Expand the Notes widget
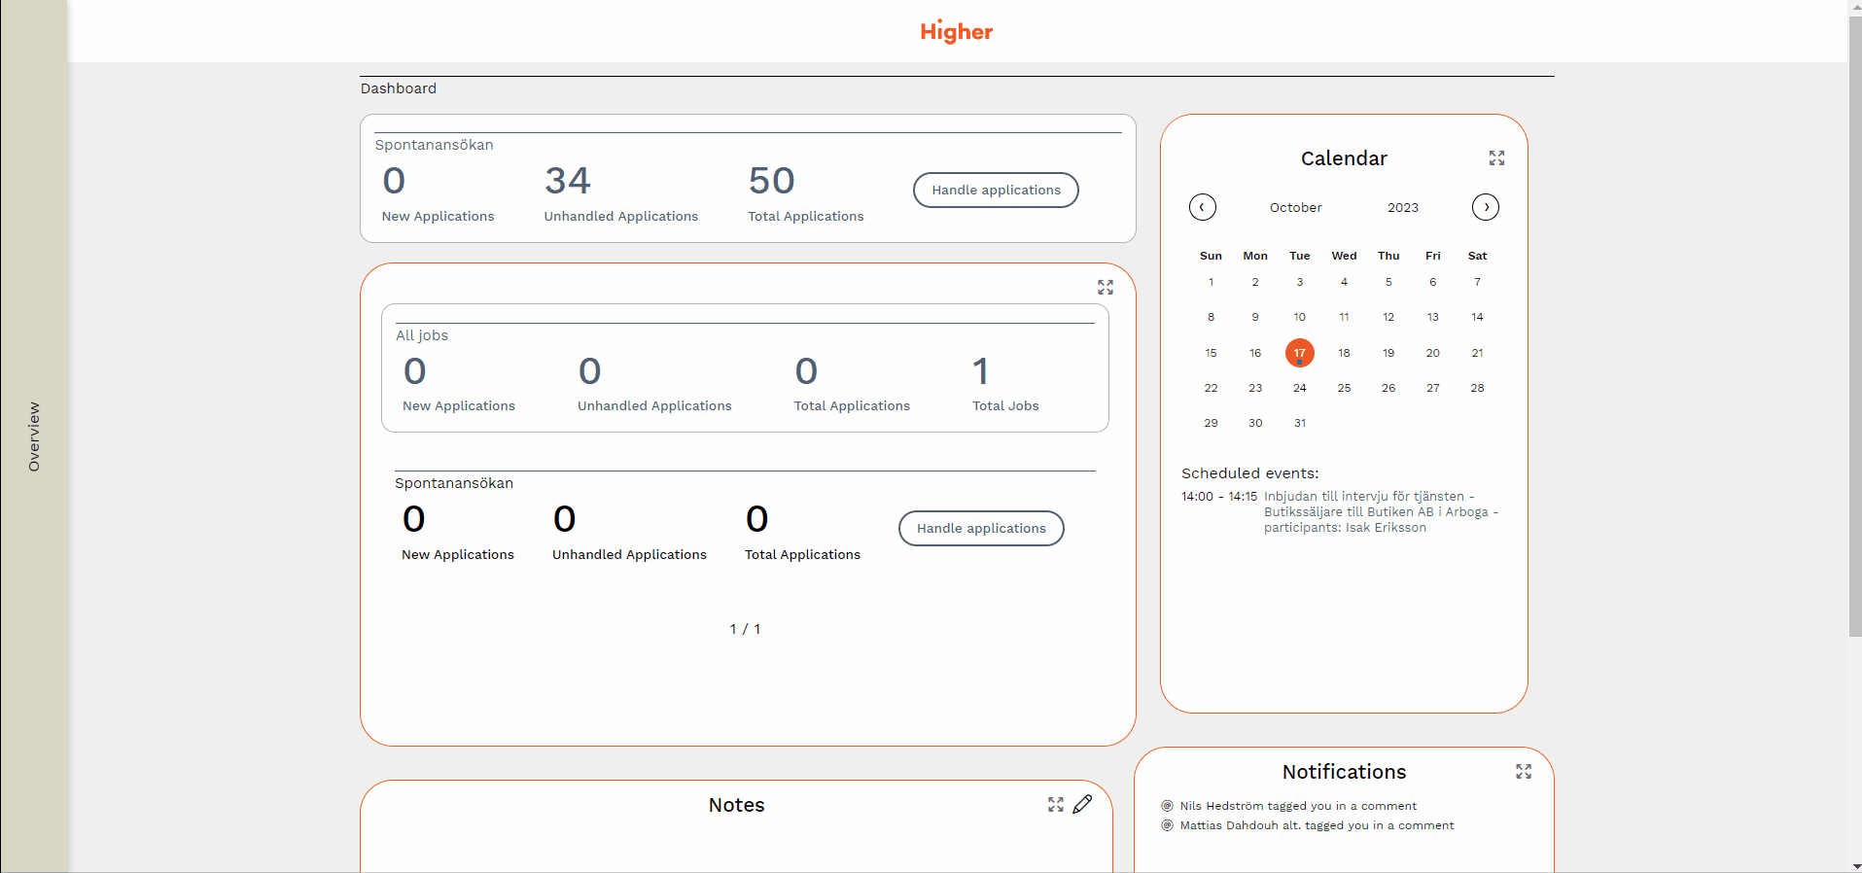The width and height of the screenshot is (1862, 873). (x=1055, y=805)
